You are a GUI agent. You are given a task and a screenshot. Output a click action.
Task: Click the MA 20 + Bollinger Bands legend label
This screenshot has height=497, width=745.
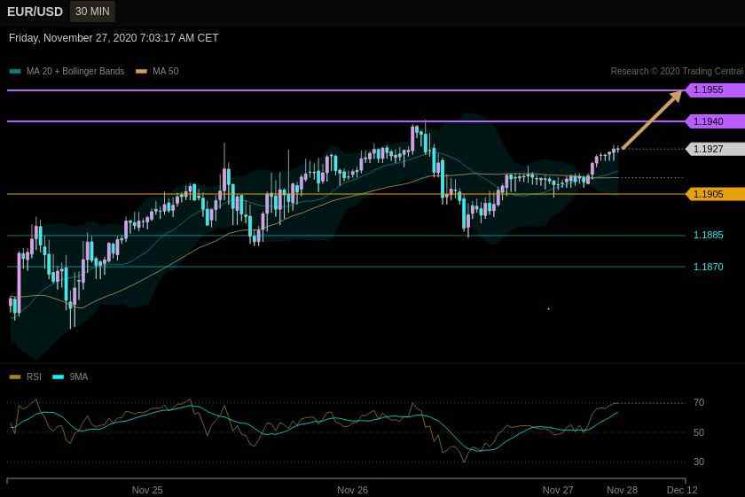coord(75,71)
